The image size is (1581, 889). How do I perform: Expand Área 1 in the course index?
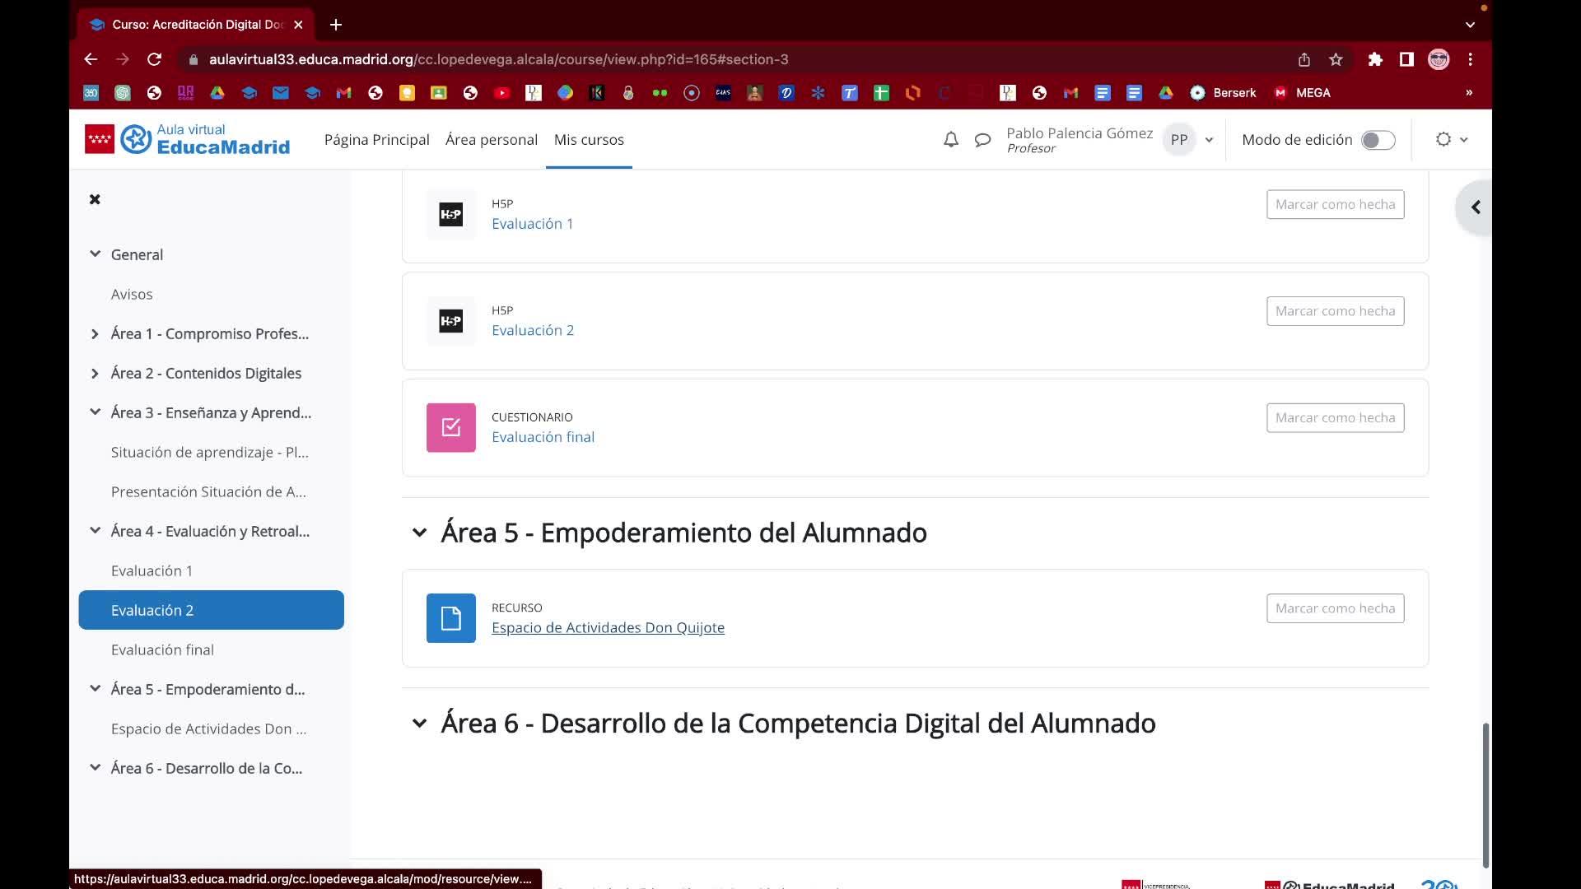click(x=95, y=333)
